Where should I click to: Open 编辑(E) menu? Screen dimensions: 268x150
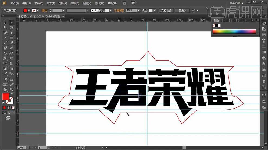(27, 3)
